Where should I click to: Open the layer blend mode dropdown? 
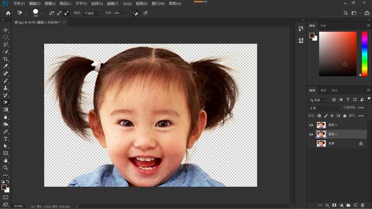[324, 108]
